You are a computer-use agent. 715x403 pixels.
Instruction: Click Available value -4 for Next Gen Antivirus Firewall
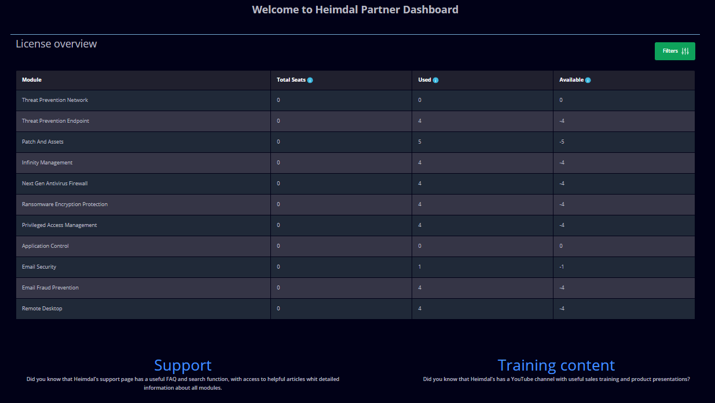coord(562,184)
